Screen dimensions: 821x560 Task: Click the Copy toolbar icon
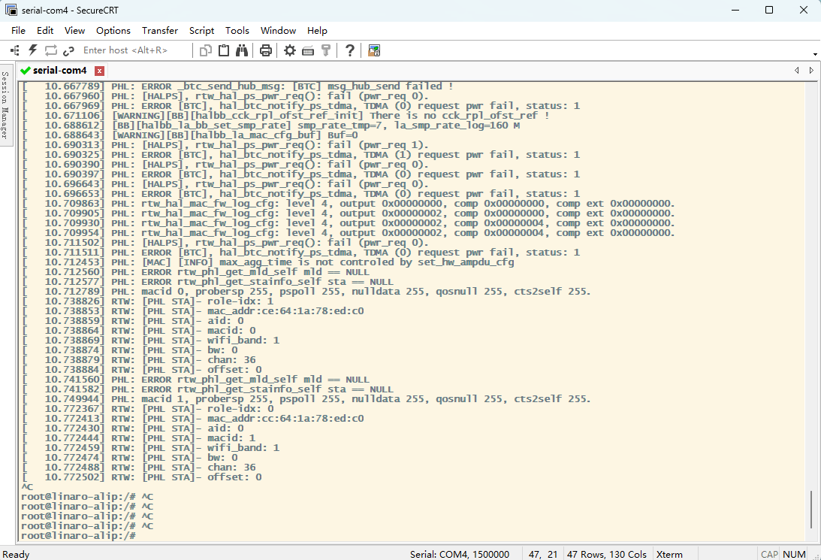pyautogui.click(x=206, y=50)
